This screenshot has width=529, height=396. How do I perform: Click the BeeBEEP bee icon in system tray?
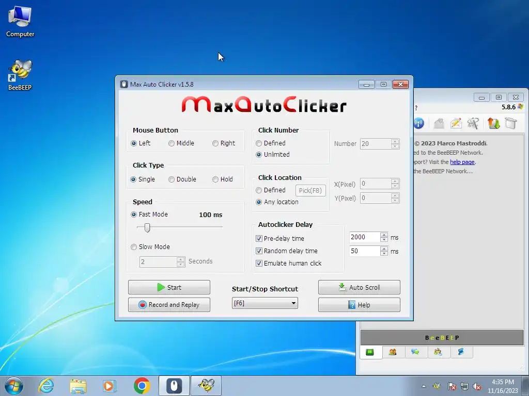(437, 386)
